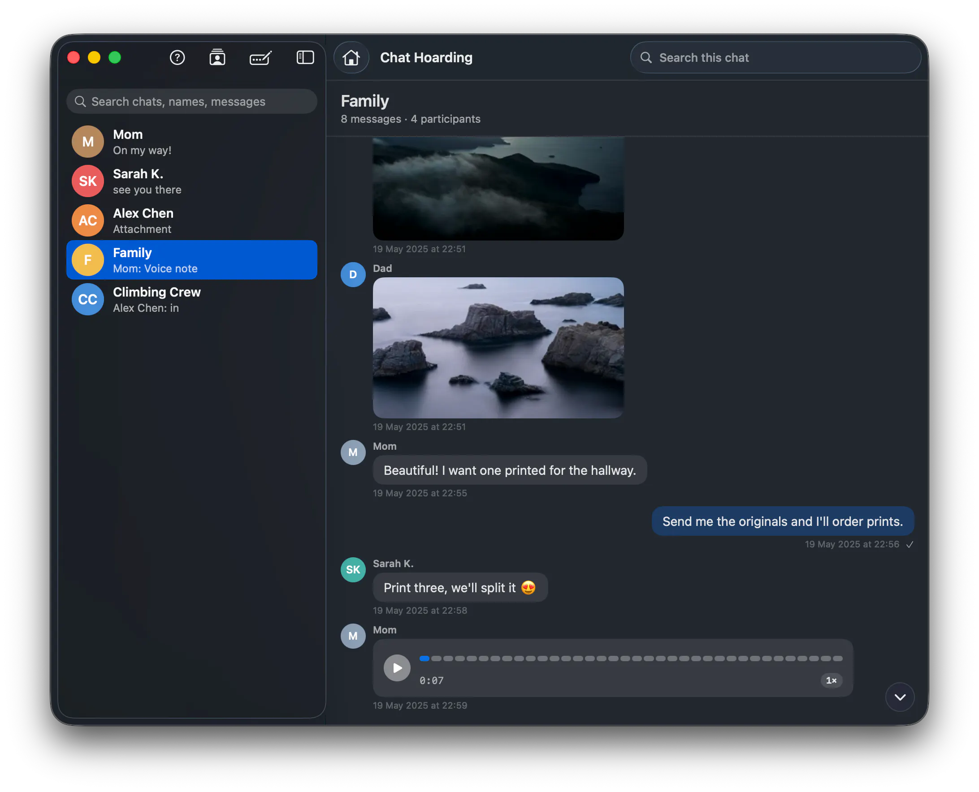This screenshot has width=979, height=792.
Task: Click the 'Send me the originals' message bubble
Action: (782, 521)
